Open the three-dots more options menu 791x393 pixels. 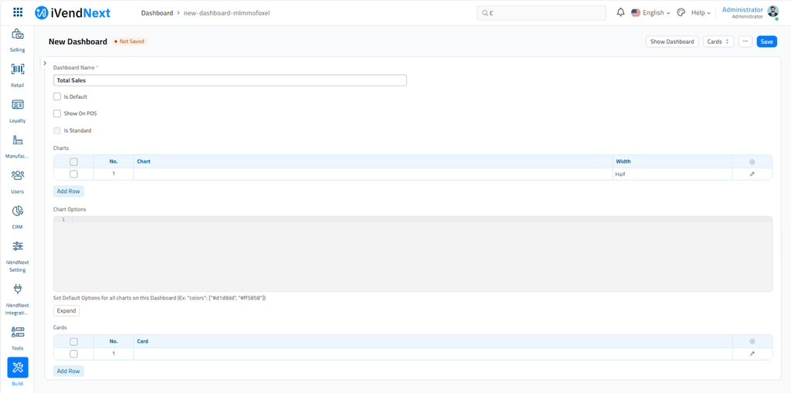pos(745,42)
